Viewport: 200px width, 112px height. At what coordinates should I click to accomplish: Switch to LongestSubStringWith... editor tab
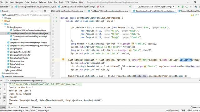click(x=189, y=11)
